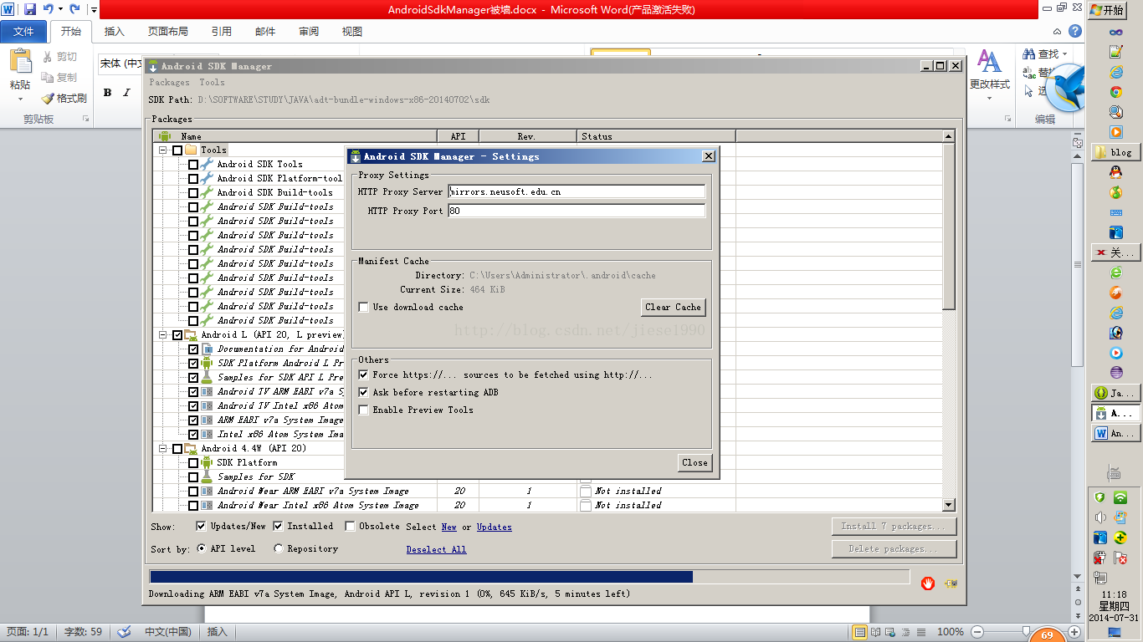This screenshot has height=642, width=1143.
Task: Save the Word document via toolbar icon
Action: tap(30, 10)
